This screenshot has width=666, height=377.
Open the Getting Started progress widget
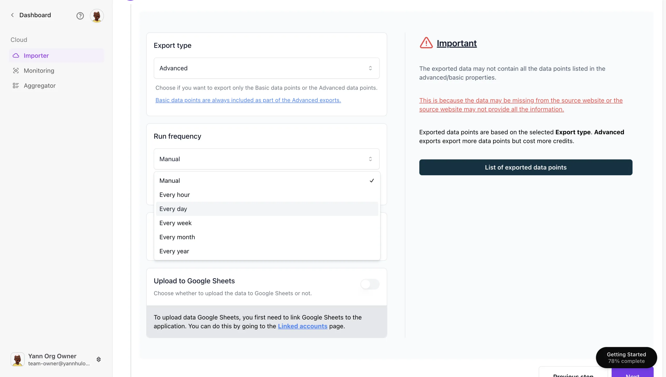pos(626,357)
